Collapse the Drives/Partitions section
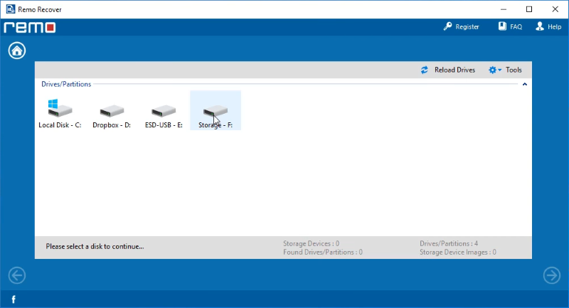The width and height of the screenshot is (569, 308). click(525, 84)
